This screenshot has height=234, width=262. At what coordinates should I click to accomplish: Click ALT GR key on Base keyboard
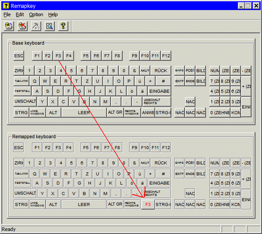click(115, 112)
